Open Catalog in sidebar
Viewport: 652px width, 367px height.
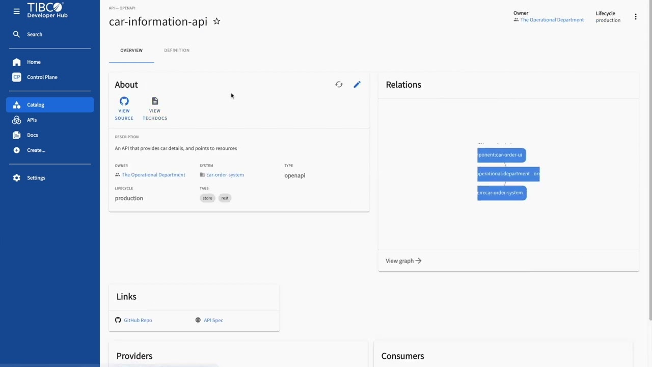point(36,104)
